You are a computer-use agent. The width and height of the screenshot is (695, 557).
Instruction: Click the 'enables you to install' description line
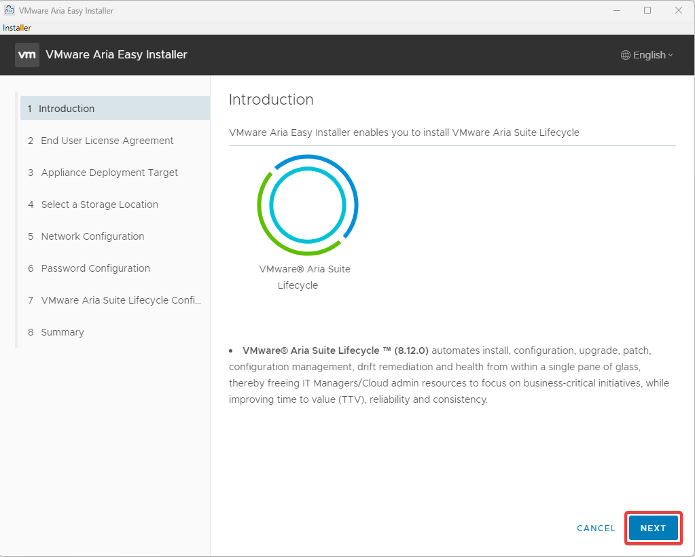pos(404,132)
